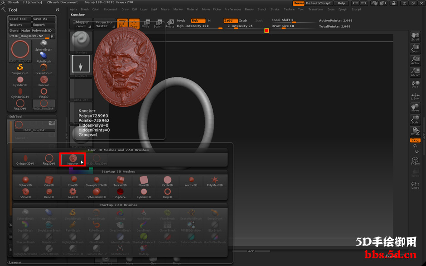Pick the ZSphere tool
426x266 pixels.
tap(120, 193)
